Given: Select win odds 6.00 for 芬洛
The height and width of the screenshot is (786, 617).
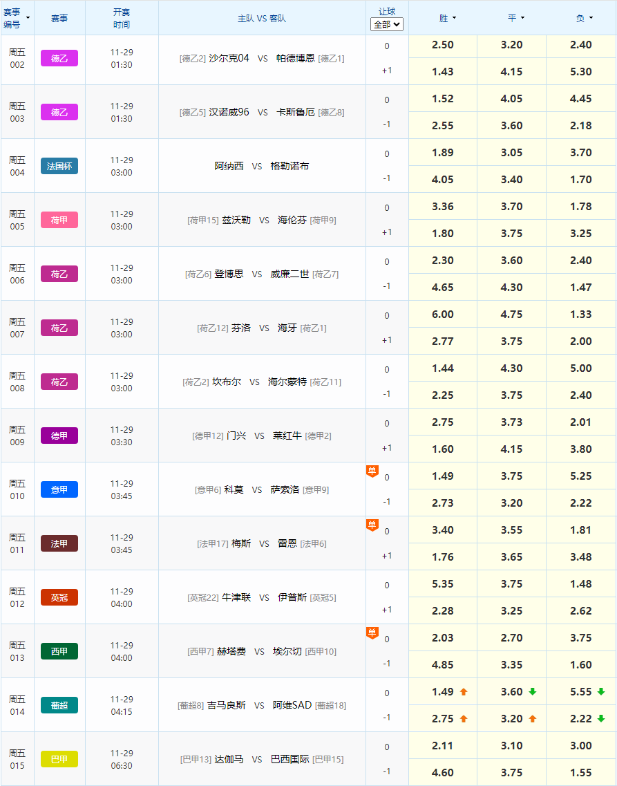Looking at the screenshot, I should point(443,315).
